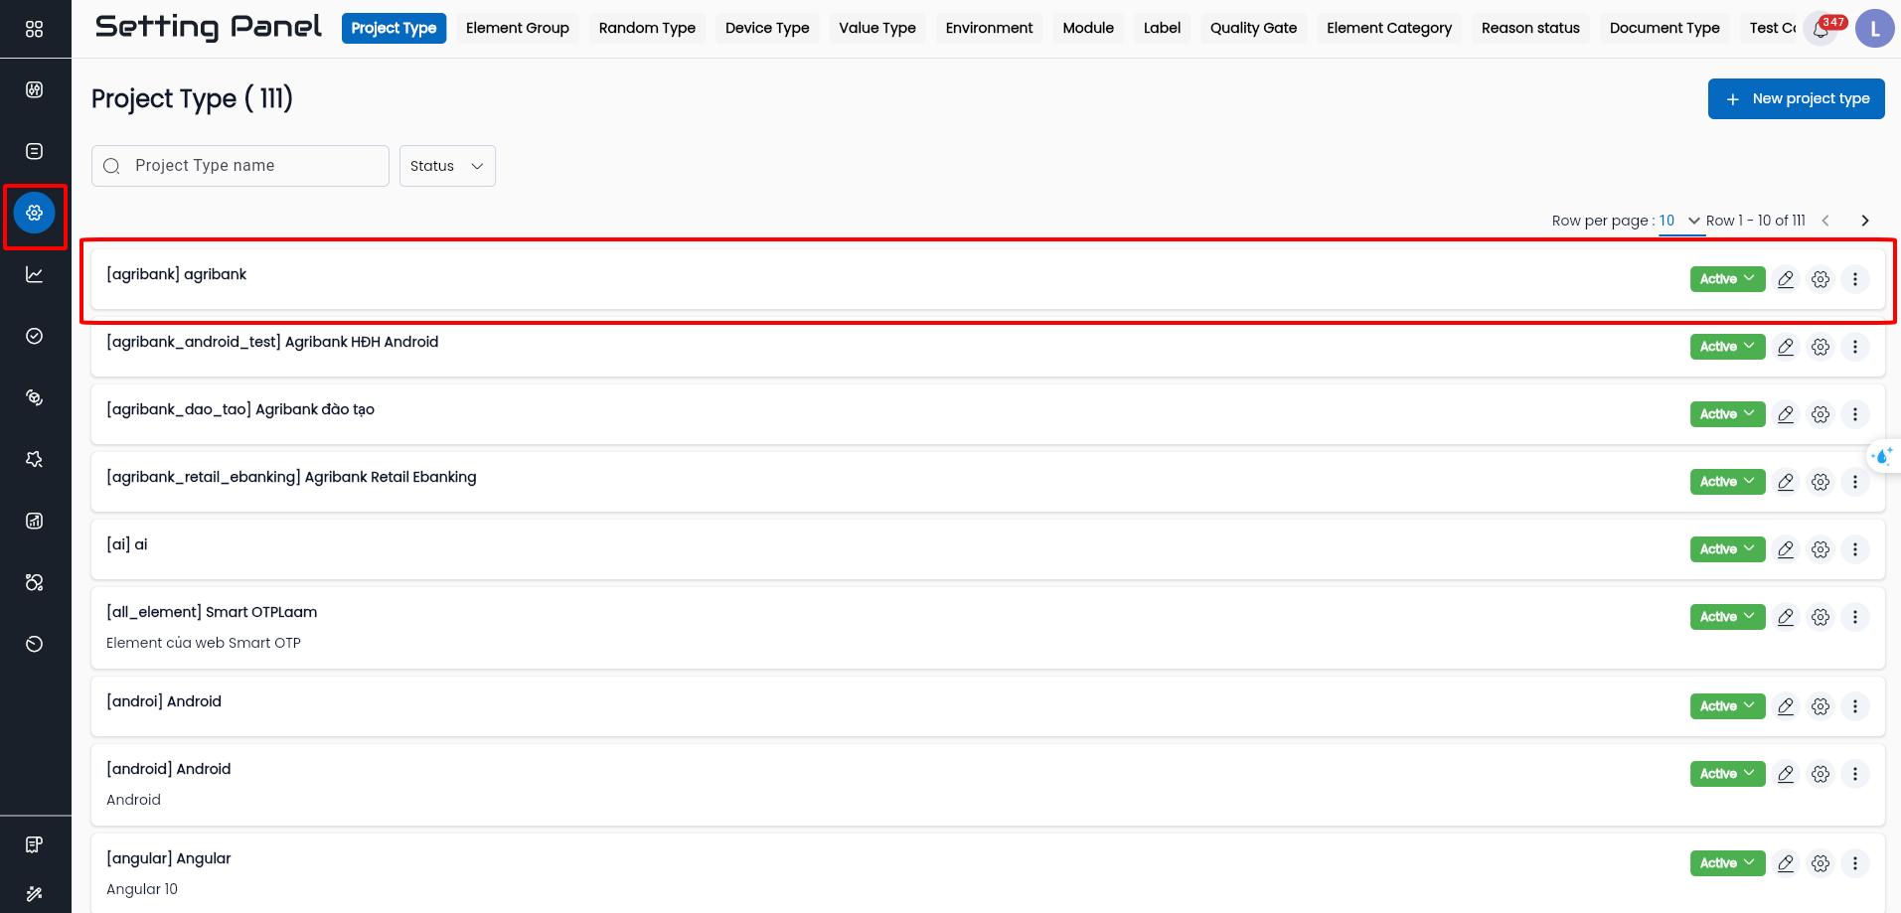Open the Status filter dropdown
The image size is (1901, 913).
point(447,166)
